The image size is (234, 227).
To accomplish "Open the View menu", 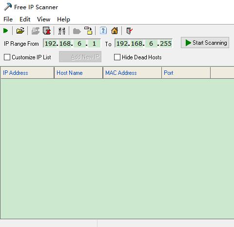I will (43, 19).
